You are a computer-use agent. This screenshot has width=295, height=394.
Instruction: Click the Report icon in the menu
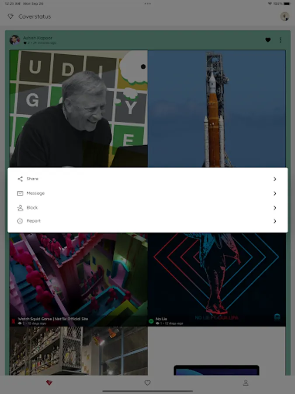20,221
